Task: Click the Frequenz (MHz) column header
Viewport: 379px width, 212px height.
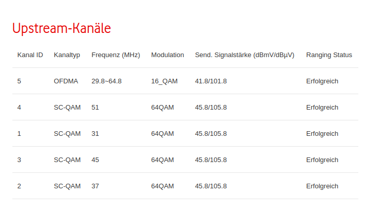Action: coord(116,55)
